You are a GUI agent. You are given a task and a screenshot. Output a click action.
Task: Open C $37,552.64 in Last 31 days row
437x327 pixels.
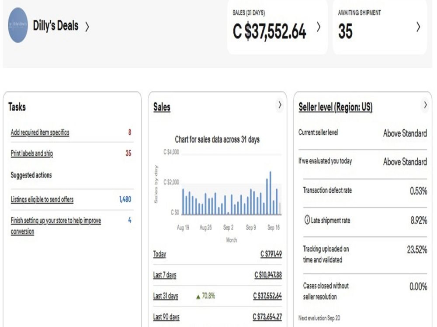[x=267, y=296]
